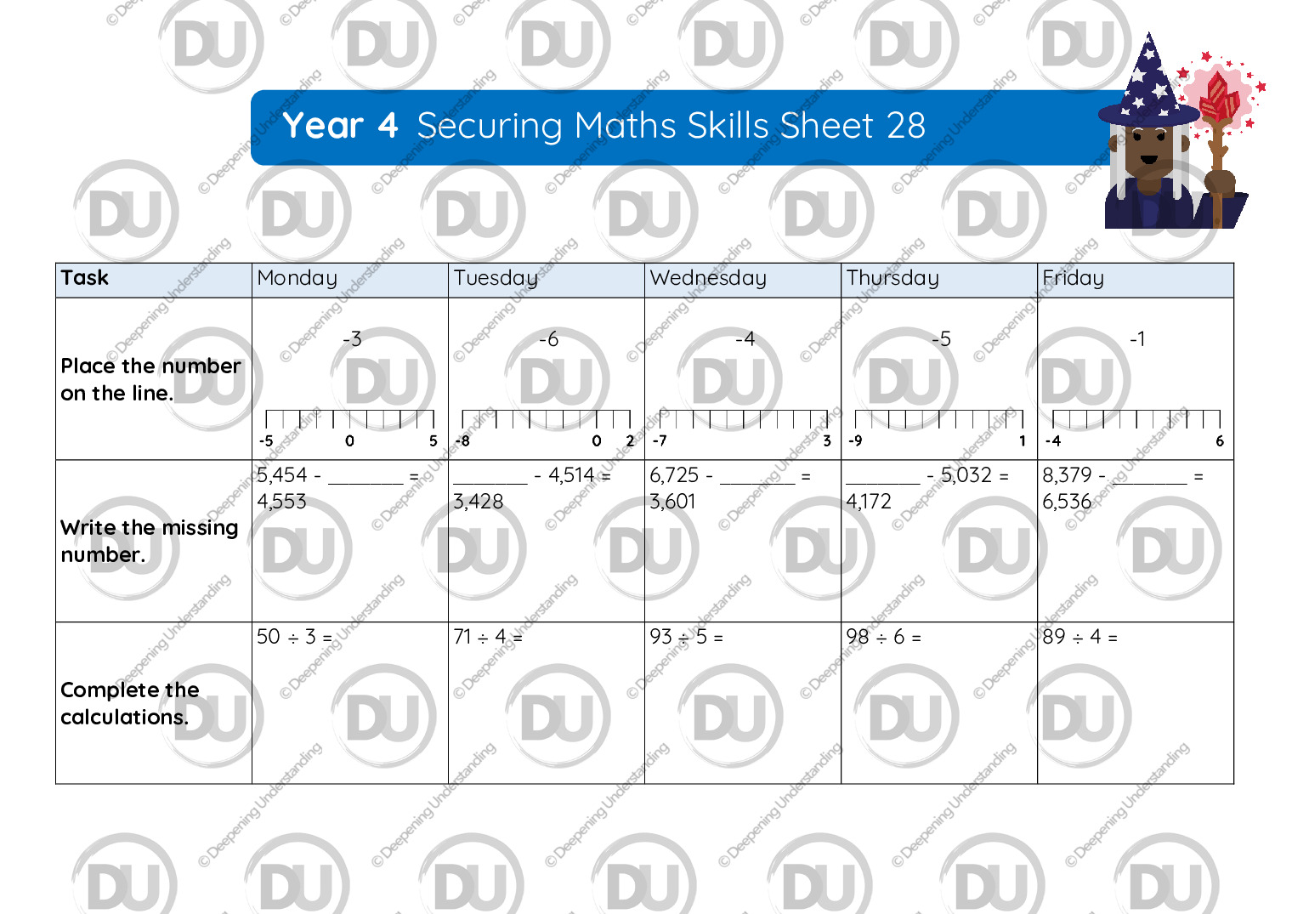Select the Task column header

pyautogui.click(x=154, y=280)
